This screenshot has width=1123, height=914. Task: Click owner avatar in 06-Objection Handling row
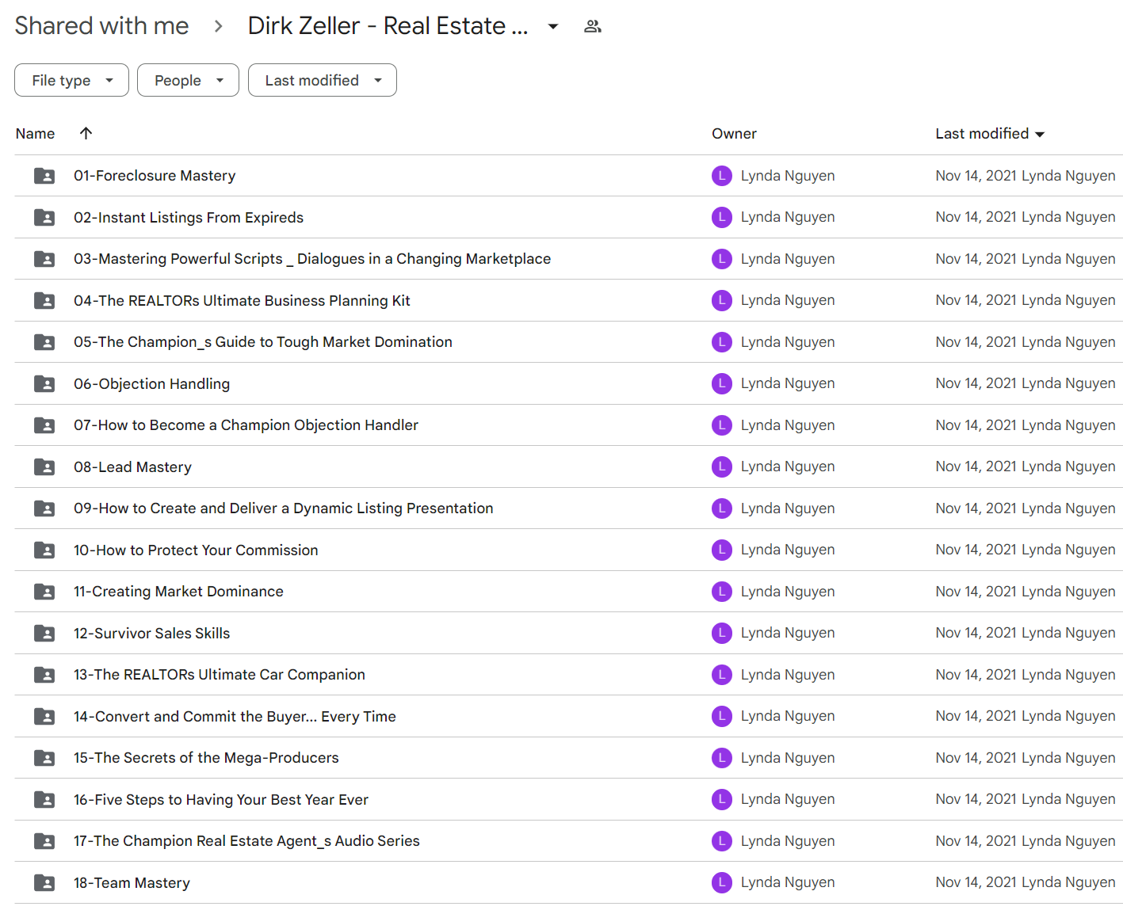(722, 383)
